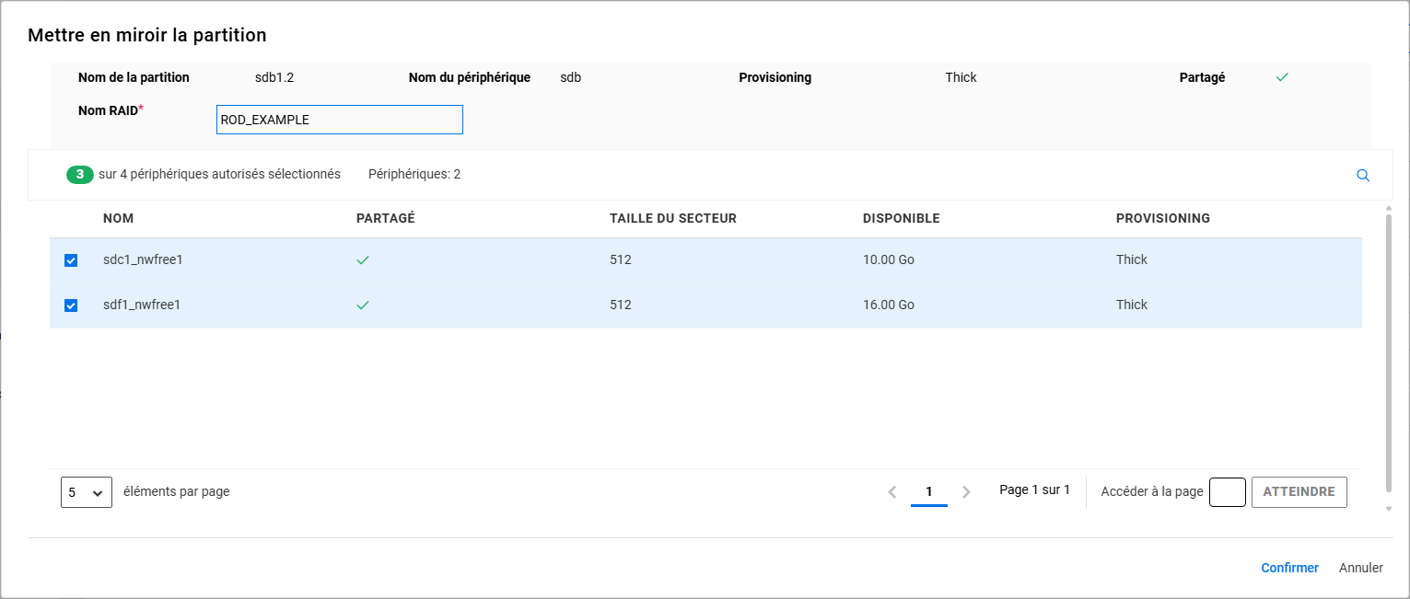This screenshot has width=1410, height=599.
Task: Click the green selected count badge
Action: coord(80,175)
